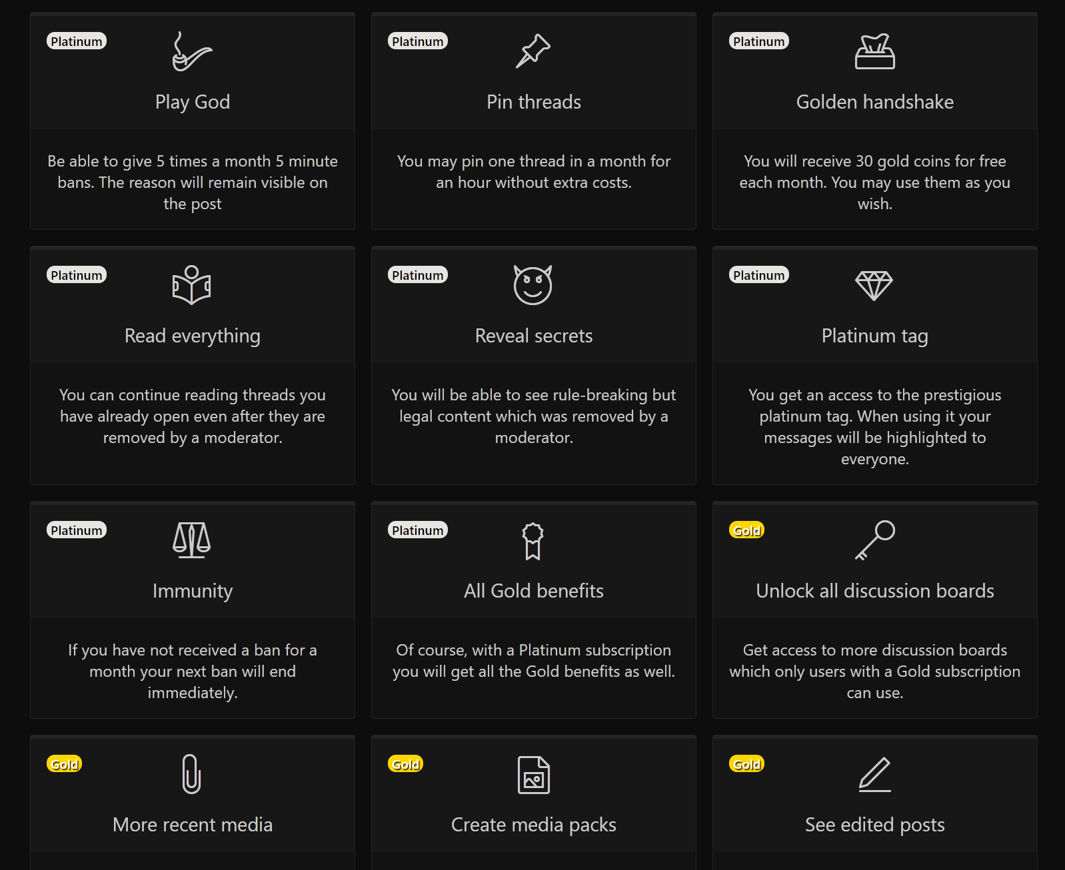Click the book reader icon for Read everything
Image resolution: width=1065 pixels, height=870 pixels.
[x=192, y=285]
